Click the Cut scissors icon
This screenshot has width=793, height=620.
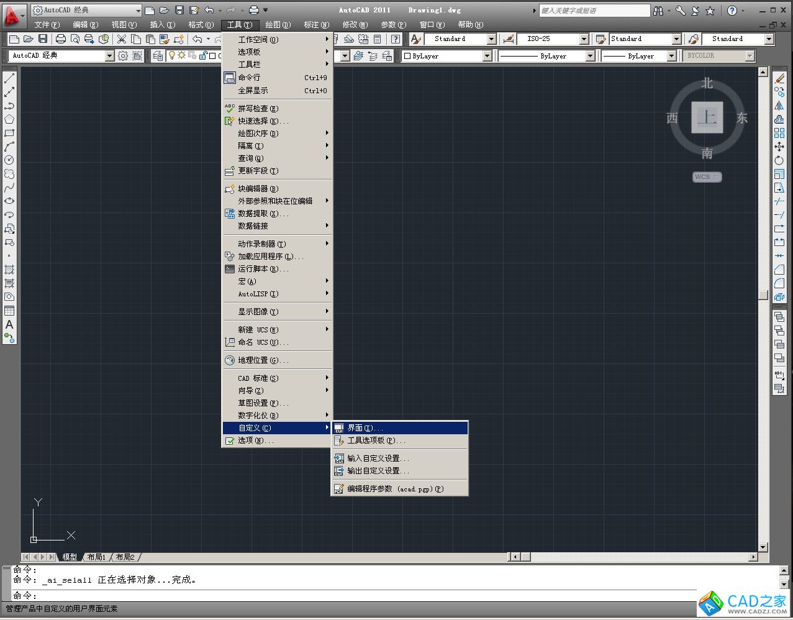pos(122,39)
